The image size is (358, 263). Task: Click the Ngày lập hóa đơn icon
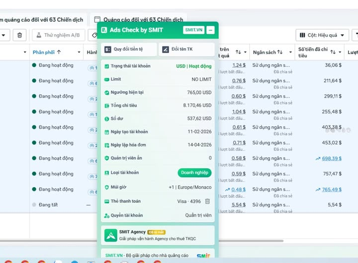[x=106, y=145]
